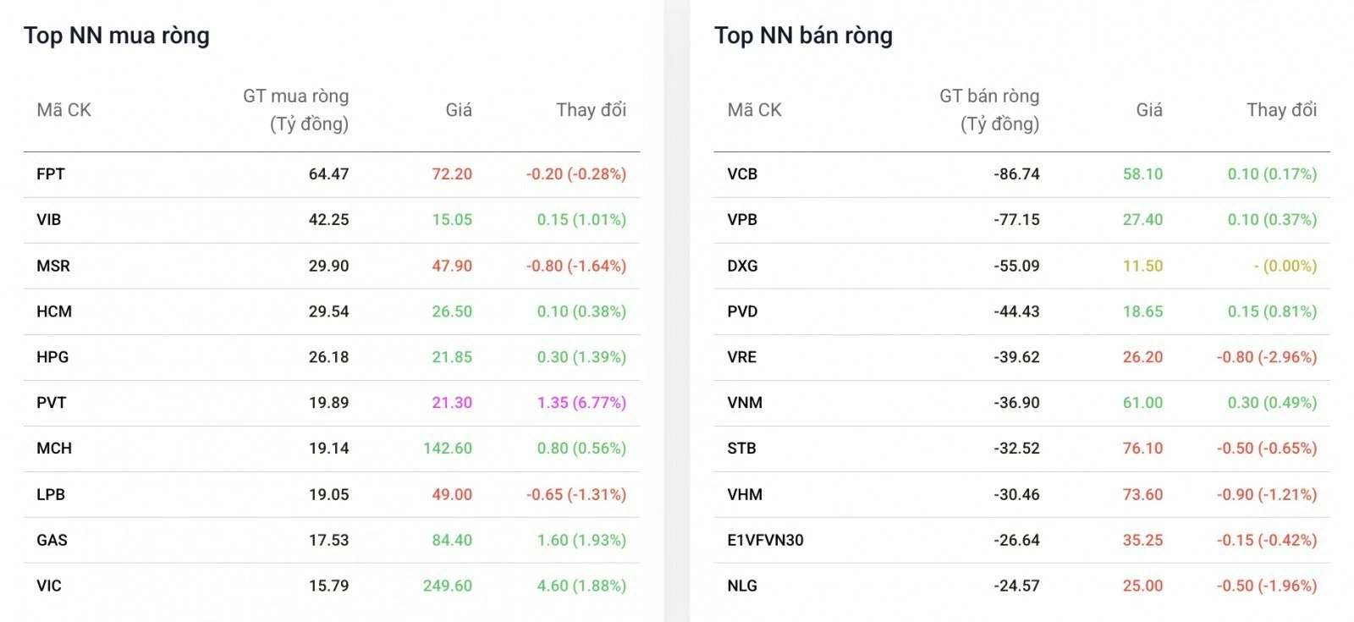This screenshot has width=1354, height=622.
Task: Click LPB change -0.65 (-1.31%)
Action: 576,494
